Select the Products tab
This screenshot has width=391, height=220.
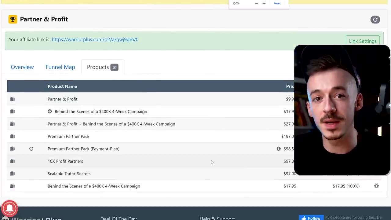coord(102,67)
